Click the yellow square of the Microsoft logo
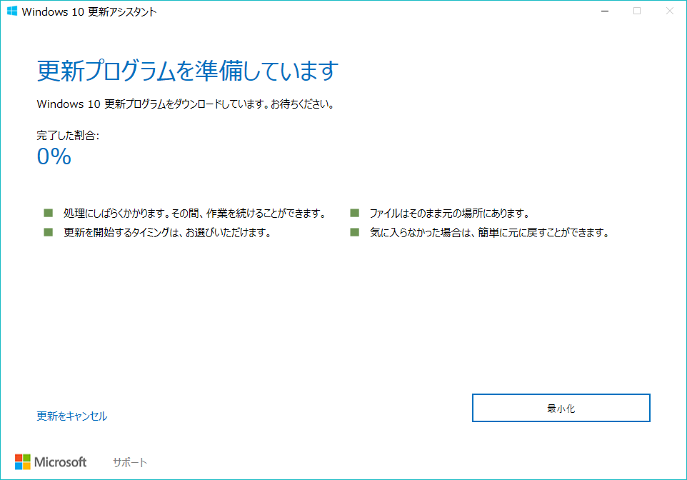 [28, 466]
